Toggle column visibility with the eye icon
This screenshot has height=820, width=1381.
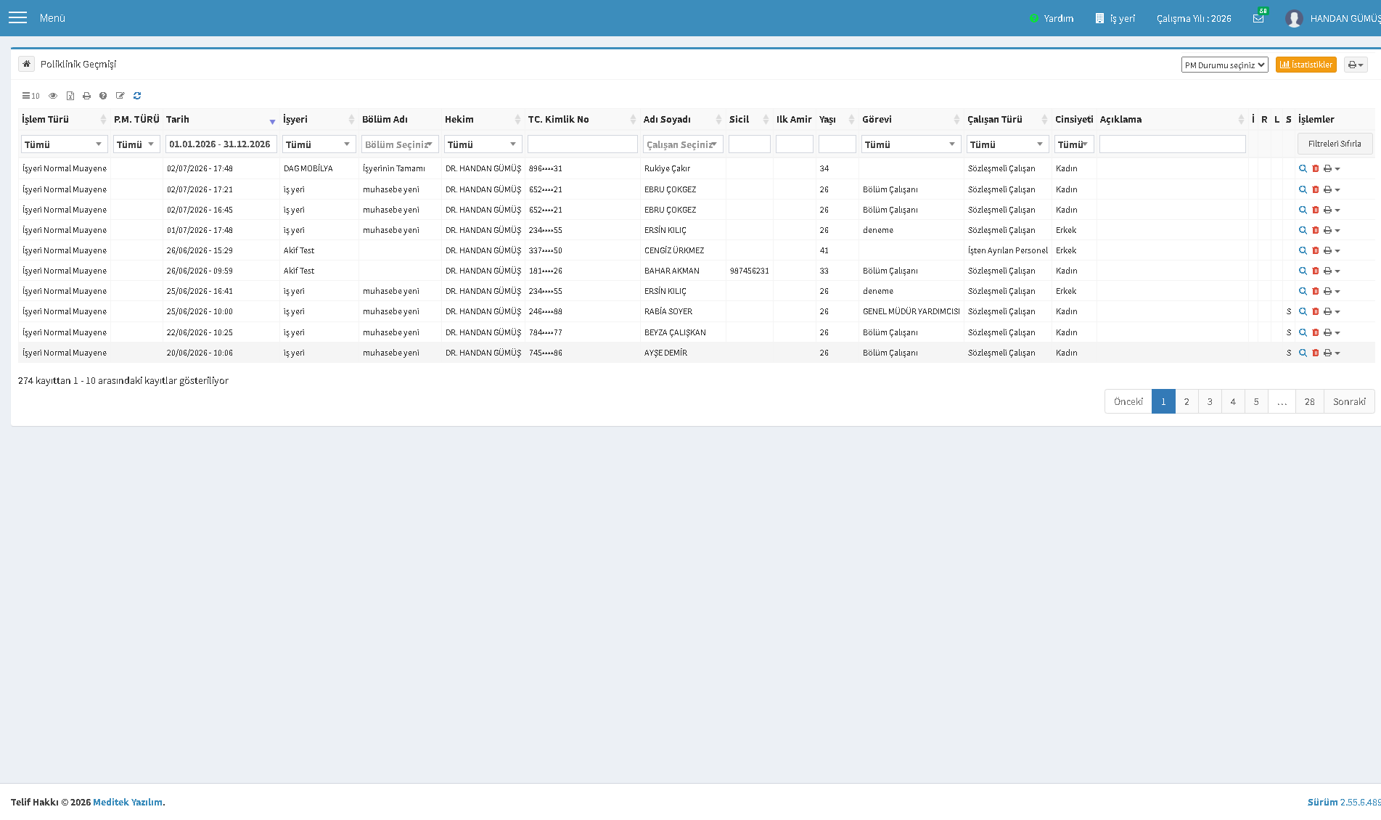53,96
